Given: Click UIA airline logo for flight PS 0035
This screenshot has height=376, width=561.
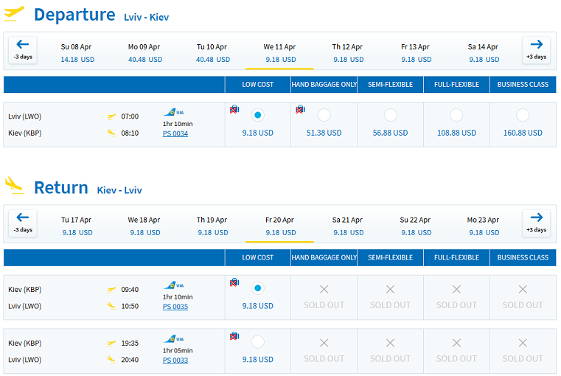Looking at the screenshot, I should tap(173, 285).
